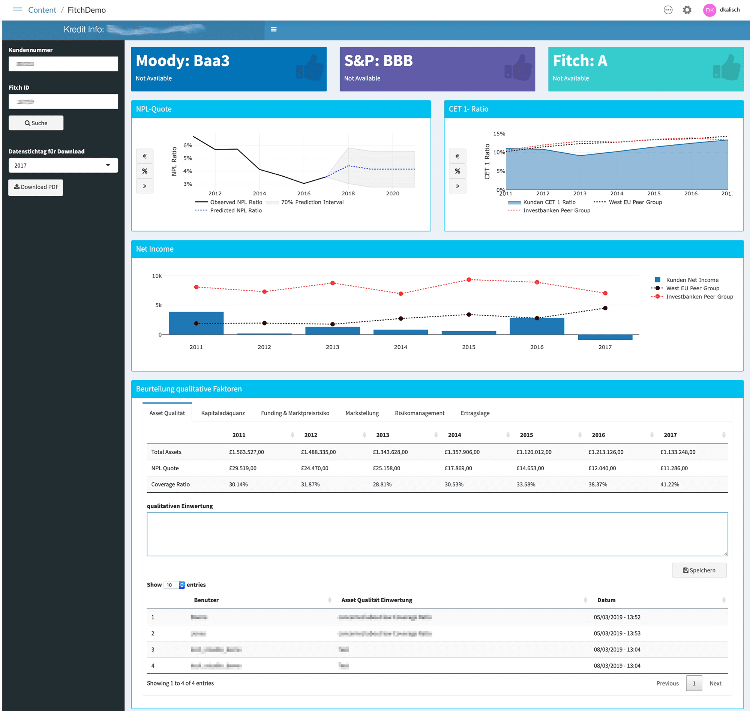
Task: Open the Datenstichtag 2017 dropdown
Action: [63, 166]
